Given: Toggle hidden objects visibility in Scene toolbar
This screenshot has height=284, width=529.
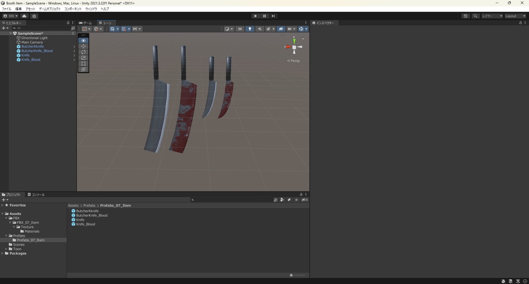Looking at the screenshot, I should [281, 29].
